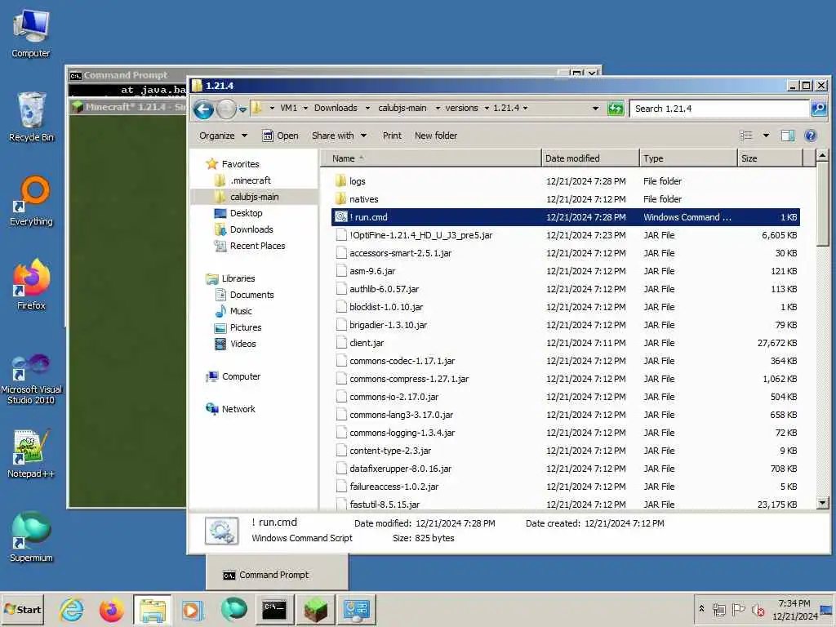Screen dimensions: 836x627
Task: Click VM1 in the address breadcrumb
Action: tap(288, 108)
